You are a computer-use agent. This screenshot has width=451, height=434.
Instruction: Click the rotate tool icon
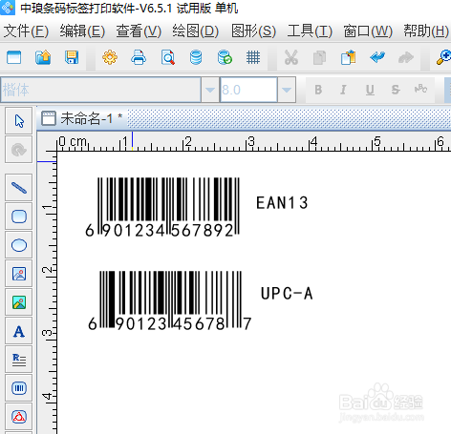click(x=19, y=150)
